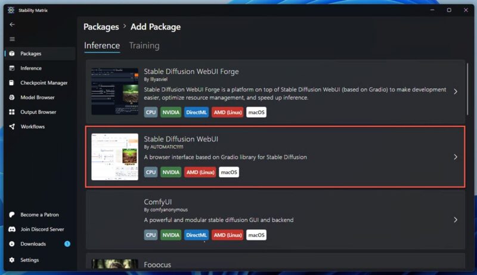Click the Output Browser grid icon
477x275 pixels.
[x=12, y=112]
